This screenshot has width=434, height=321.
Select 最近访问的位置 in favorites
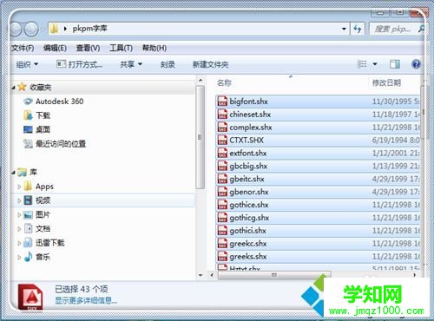(x=61, y=143)
